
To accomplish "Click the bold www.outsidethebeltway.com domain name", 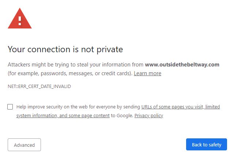I will [x=182, y=65].
